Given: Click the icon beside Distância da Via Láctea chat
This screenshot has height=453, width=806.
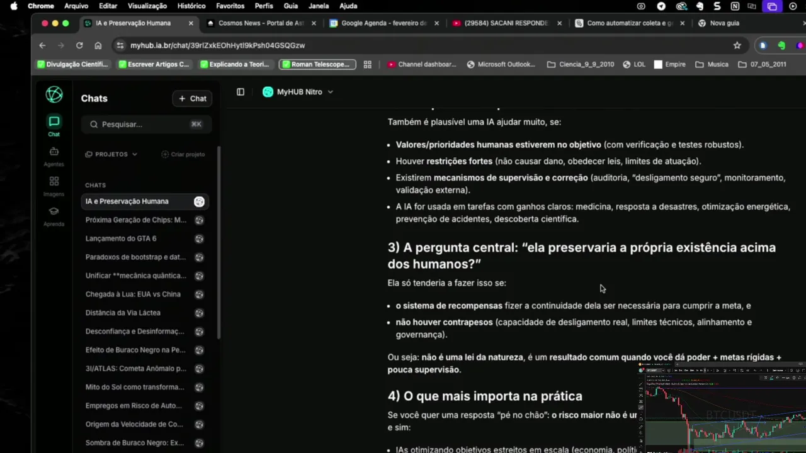Looking at the screenshot, I should (199, 313).
